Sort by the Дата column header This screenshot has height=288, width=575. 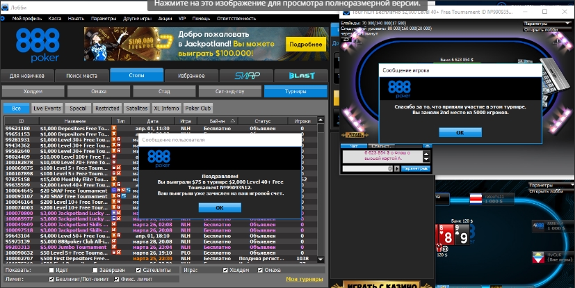[x=152, y=121]
